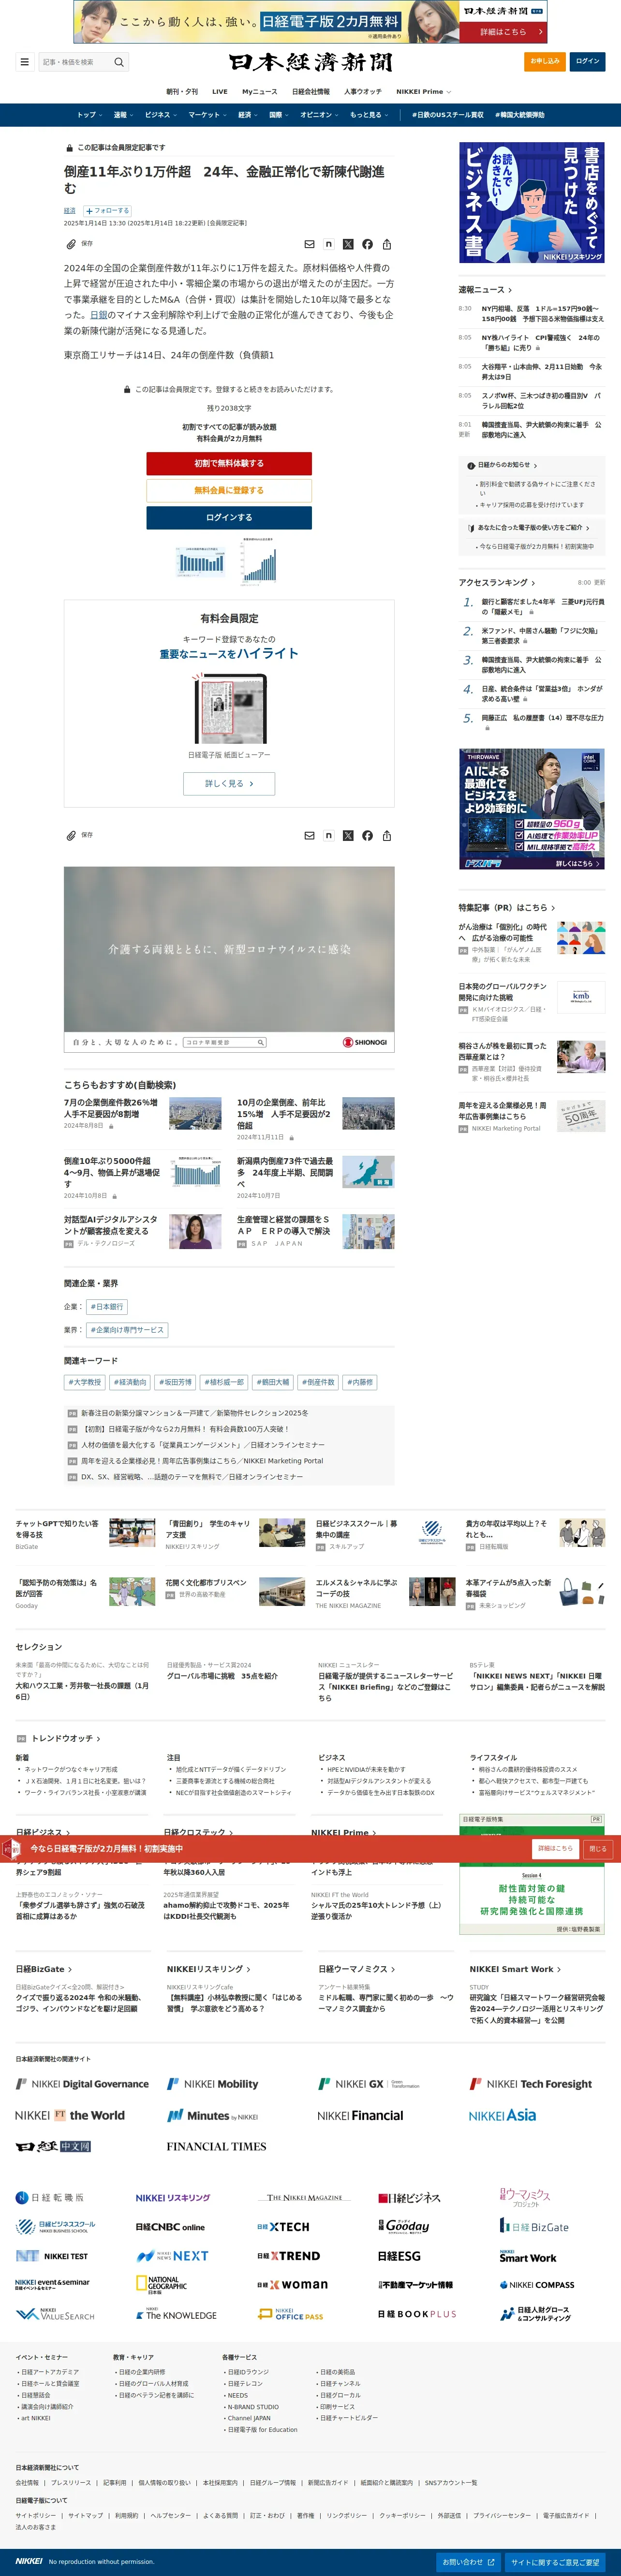Expand the ビジネス navigation dropdown
This screenshot has height=2576, width=621.
[x=160, y=115]
